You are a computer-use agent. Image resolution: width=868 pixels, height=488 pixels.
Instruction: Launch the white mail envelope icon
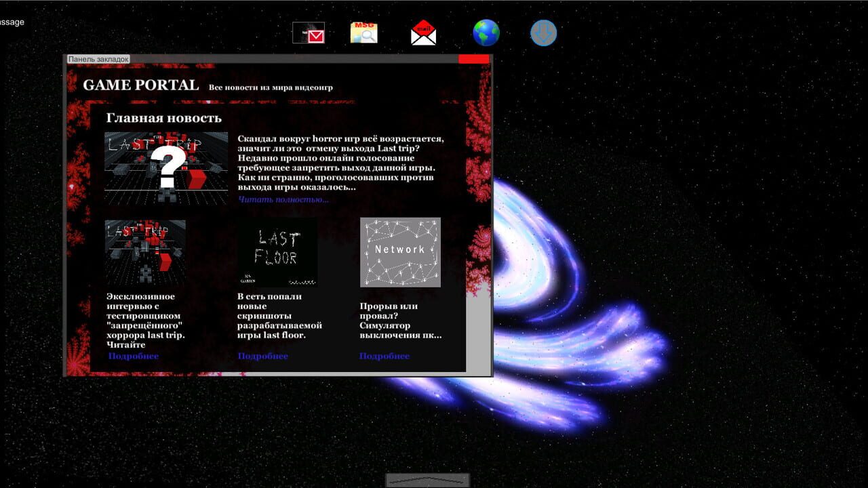tap(424, 33)
